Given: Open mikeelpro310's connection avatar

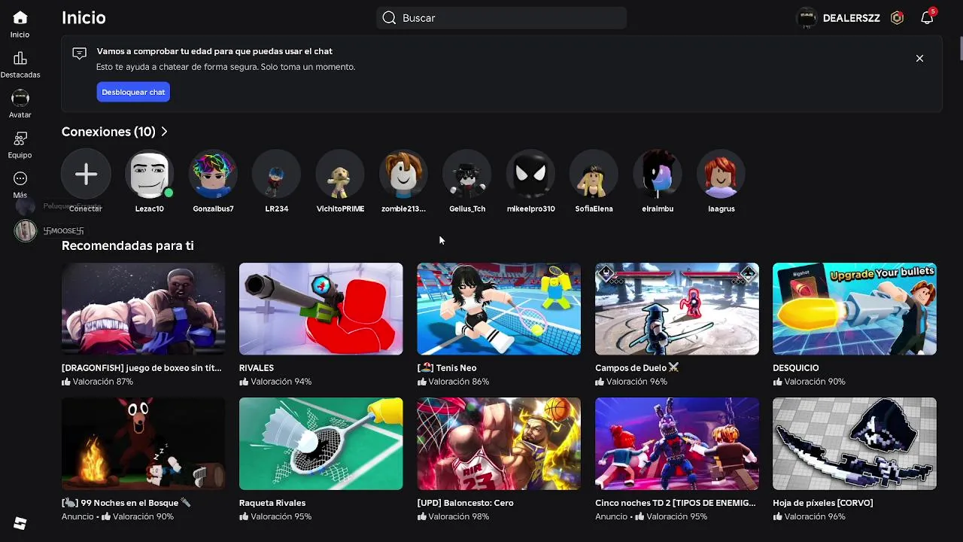Looking at the screenshot, I should (x=530, y=175).
